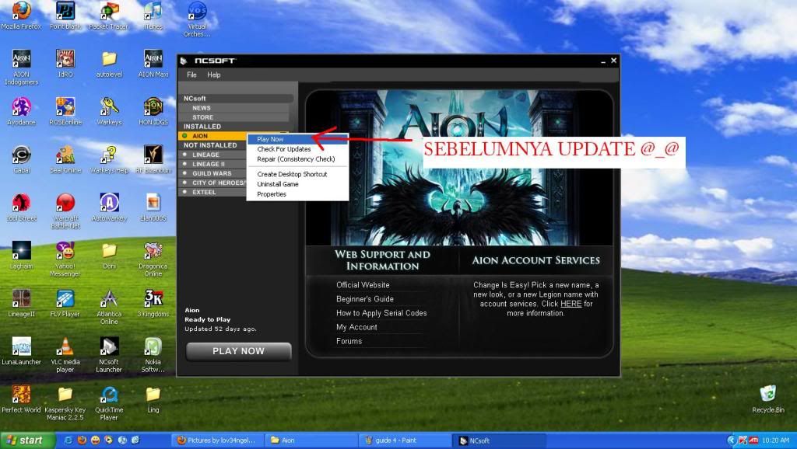797x449 pixels.
Task: Select Repair (Consistency Check) option
Action: click(x=297, y=158)
